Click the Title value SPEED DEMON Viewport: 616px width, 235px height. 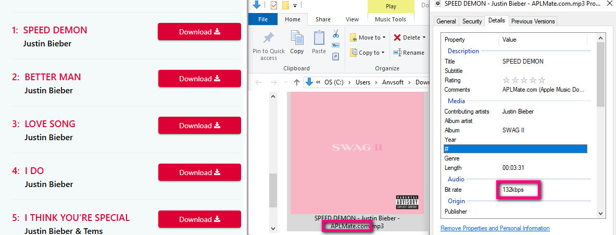[523, 61]
